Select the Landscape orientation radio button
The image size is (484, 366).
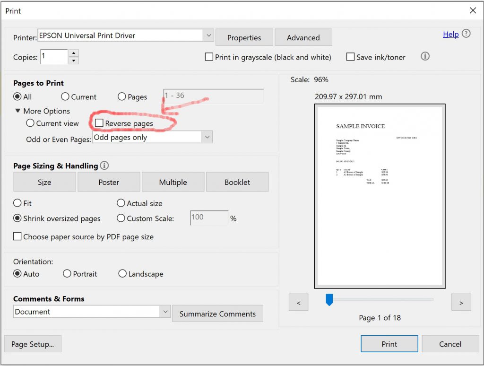point(122,274)
